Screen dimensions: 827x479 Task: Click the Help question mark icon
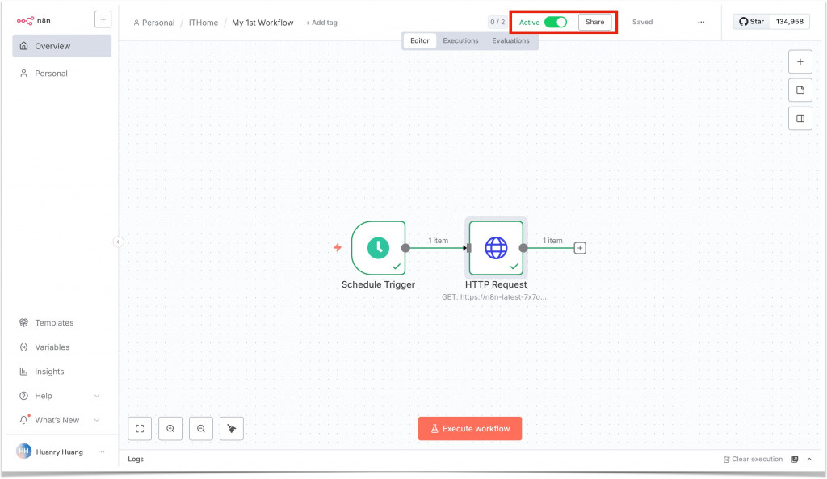pos(23,396)
